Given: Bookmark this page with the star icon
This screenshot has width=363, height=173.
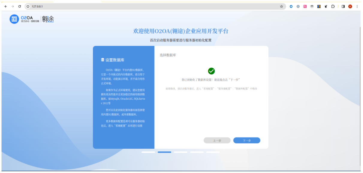Looking at the screenshot, I should coord(281,6).
